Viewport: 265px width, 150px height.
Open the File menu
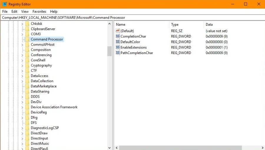[5, 11]
